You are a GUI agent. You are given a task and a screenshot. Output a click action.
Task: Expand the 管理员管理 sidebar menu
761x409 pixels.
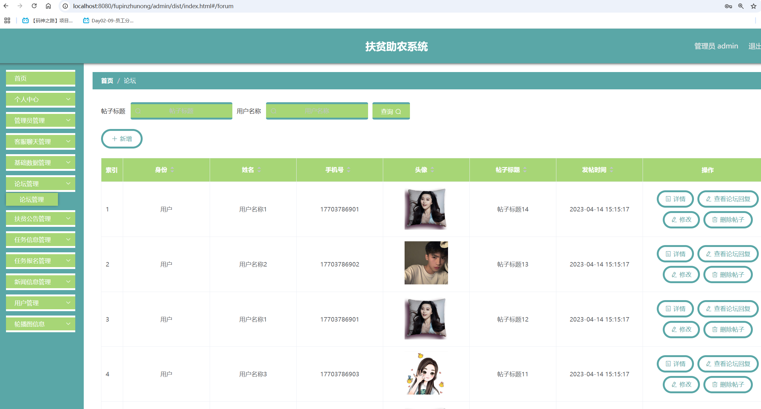pyautogui.click(x=41, y=120)
